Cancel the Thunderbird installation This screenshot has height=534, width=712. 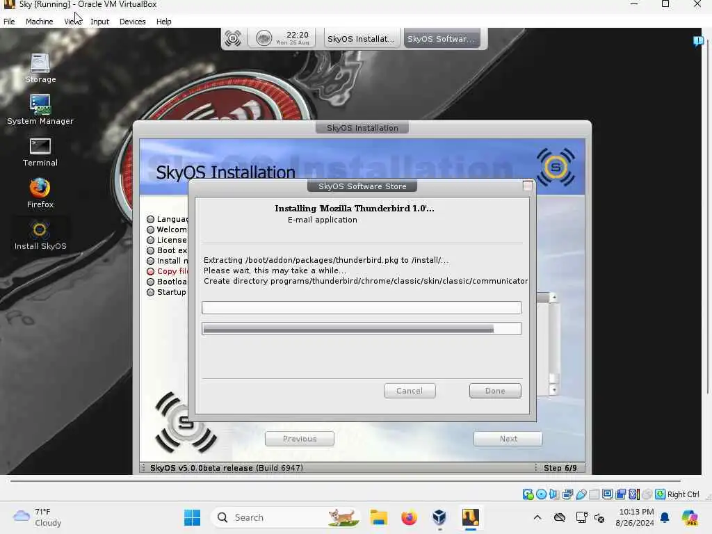point(410,391)
